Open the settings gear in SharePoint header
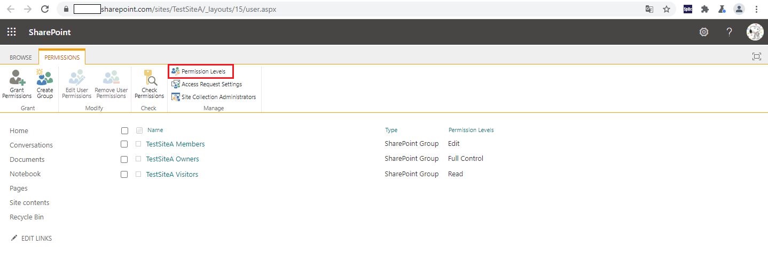This screenshot has height=254, width=768. point(704,32)
